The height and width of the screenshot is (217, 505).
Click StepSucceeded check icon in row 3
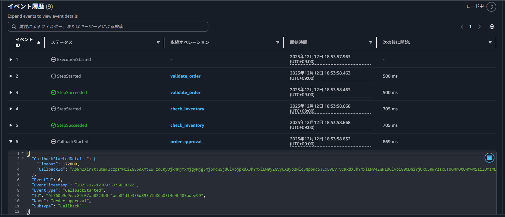coord(54,92)
